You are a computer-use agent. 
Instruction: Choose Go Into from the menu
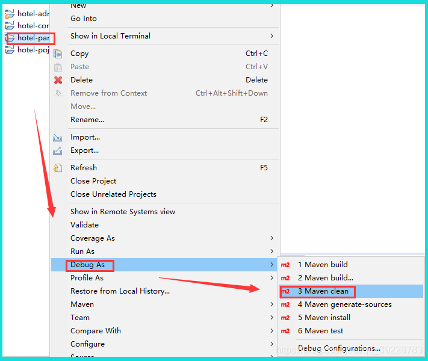84,19
